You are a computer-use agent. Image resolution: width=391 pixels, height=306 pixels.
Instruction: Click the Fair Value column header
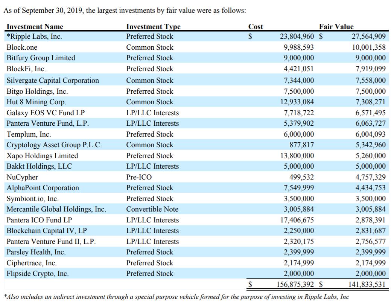pyautogui.click(x=336, y=26)
